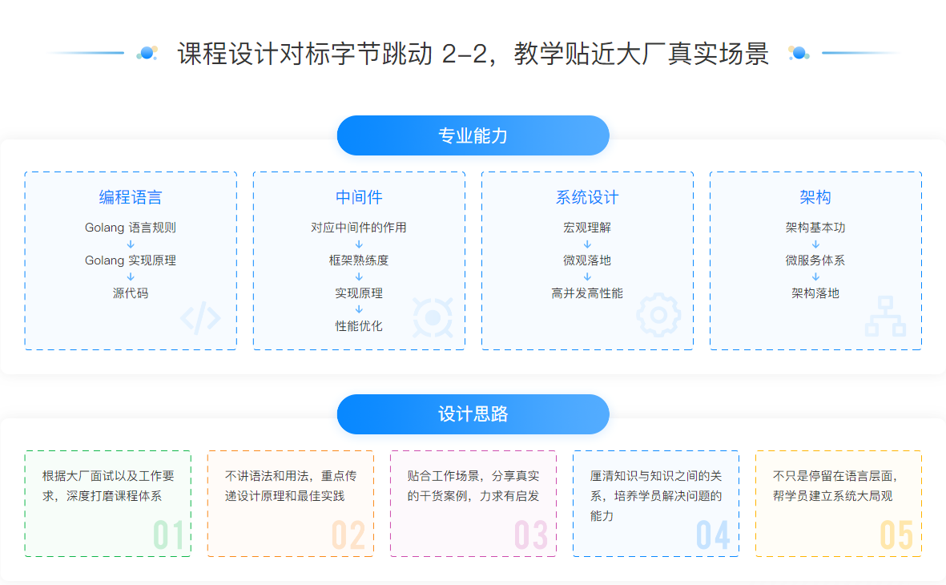Click the gear icon in 系统设计 card

658,314
